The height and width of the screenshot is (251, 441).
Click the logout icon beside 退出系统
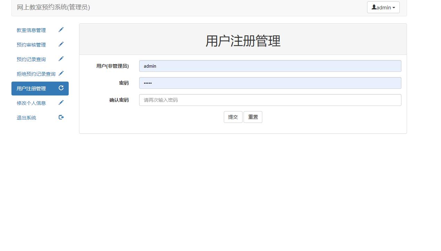(x=61, y=117)
